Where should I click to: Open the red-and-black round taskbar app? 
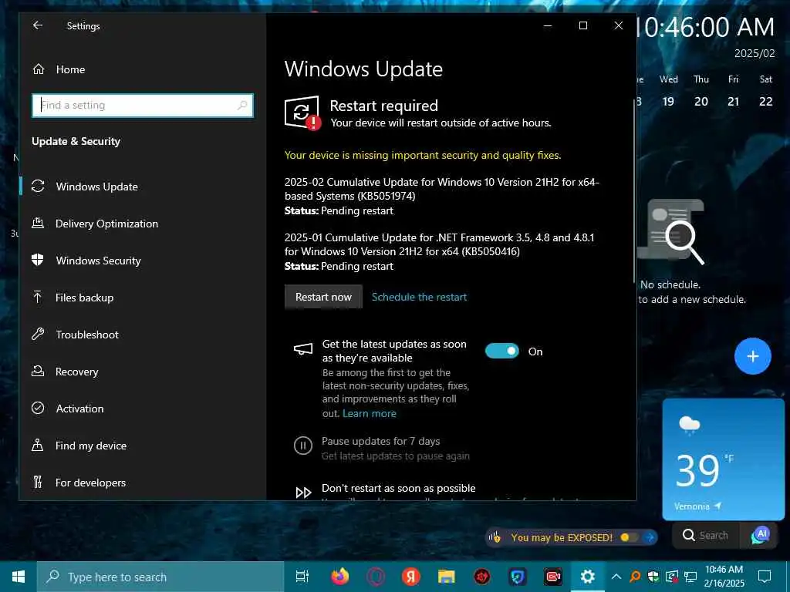(482, 577)
